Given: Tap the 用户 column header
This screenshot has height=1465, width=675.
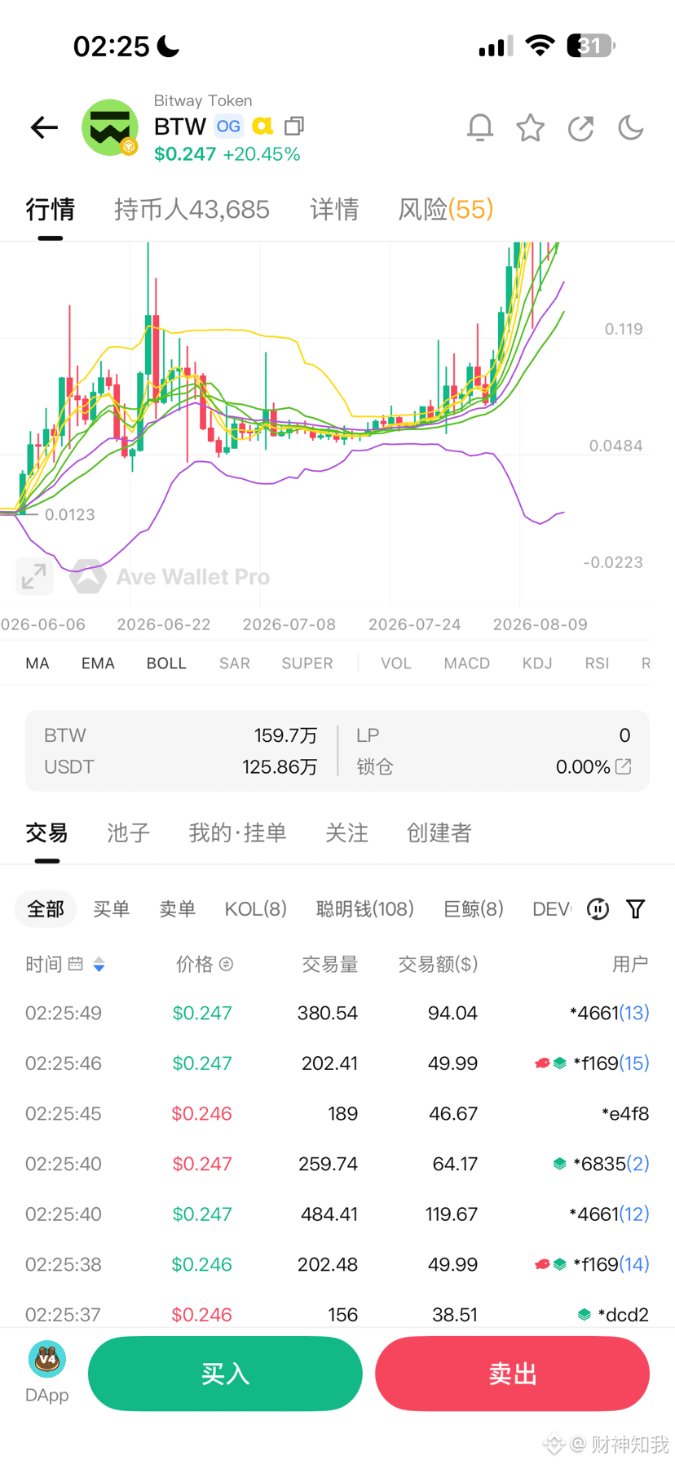Looking at the screenshot, I should [630, 964].
